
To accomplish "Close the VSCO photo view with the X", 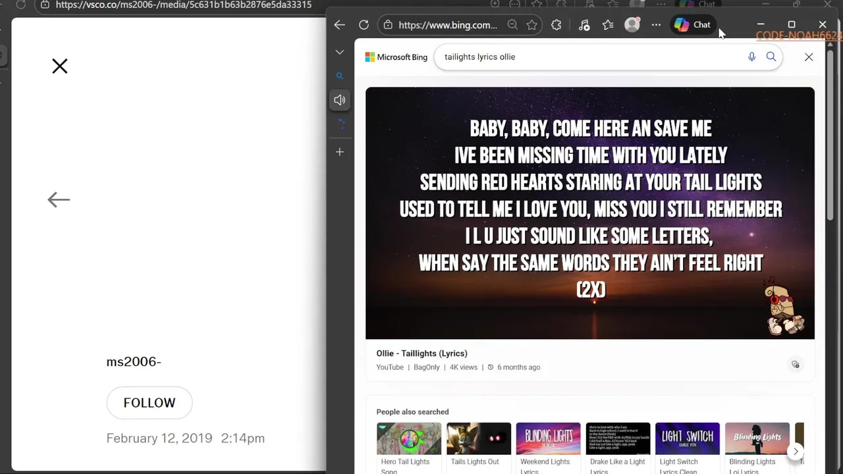I will point(60,66).
